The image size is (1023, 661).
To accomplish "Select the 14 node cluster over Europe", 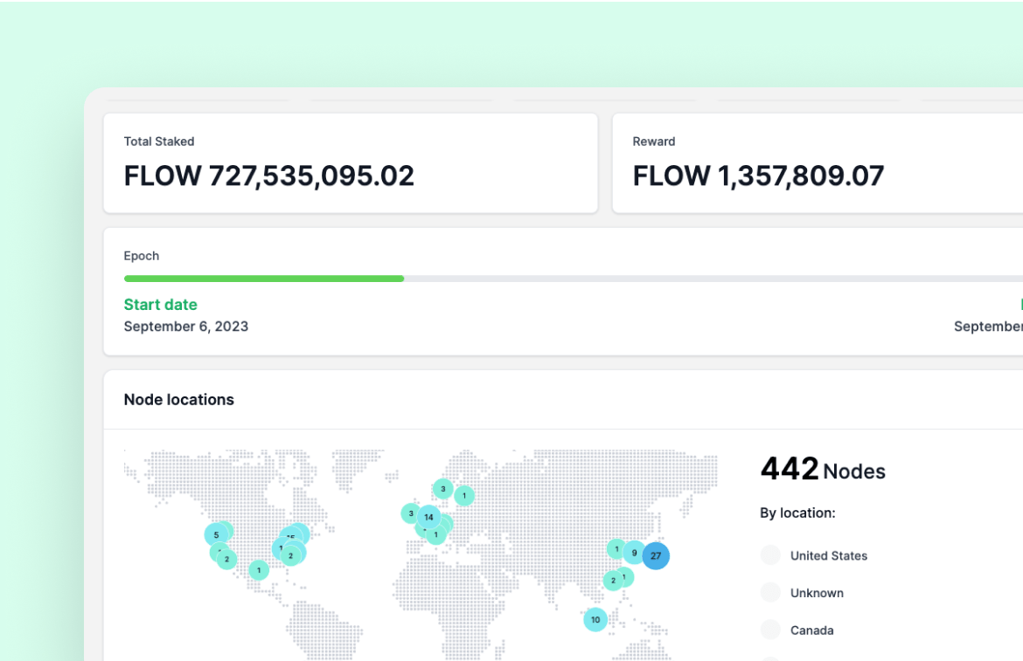I will (428, 517).
